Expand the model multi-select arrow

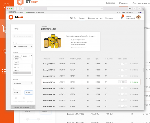[31, 56]
